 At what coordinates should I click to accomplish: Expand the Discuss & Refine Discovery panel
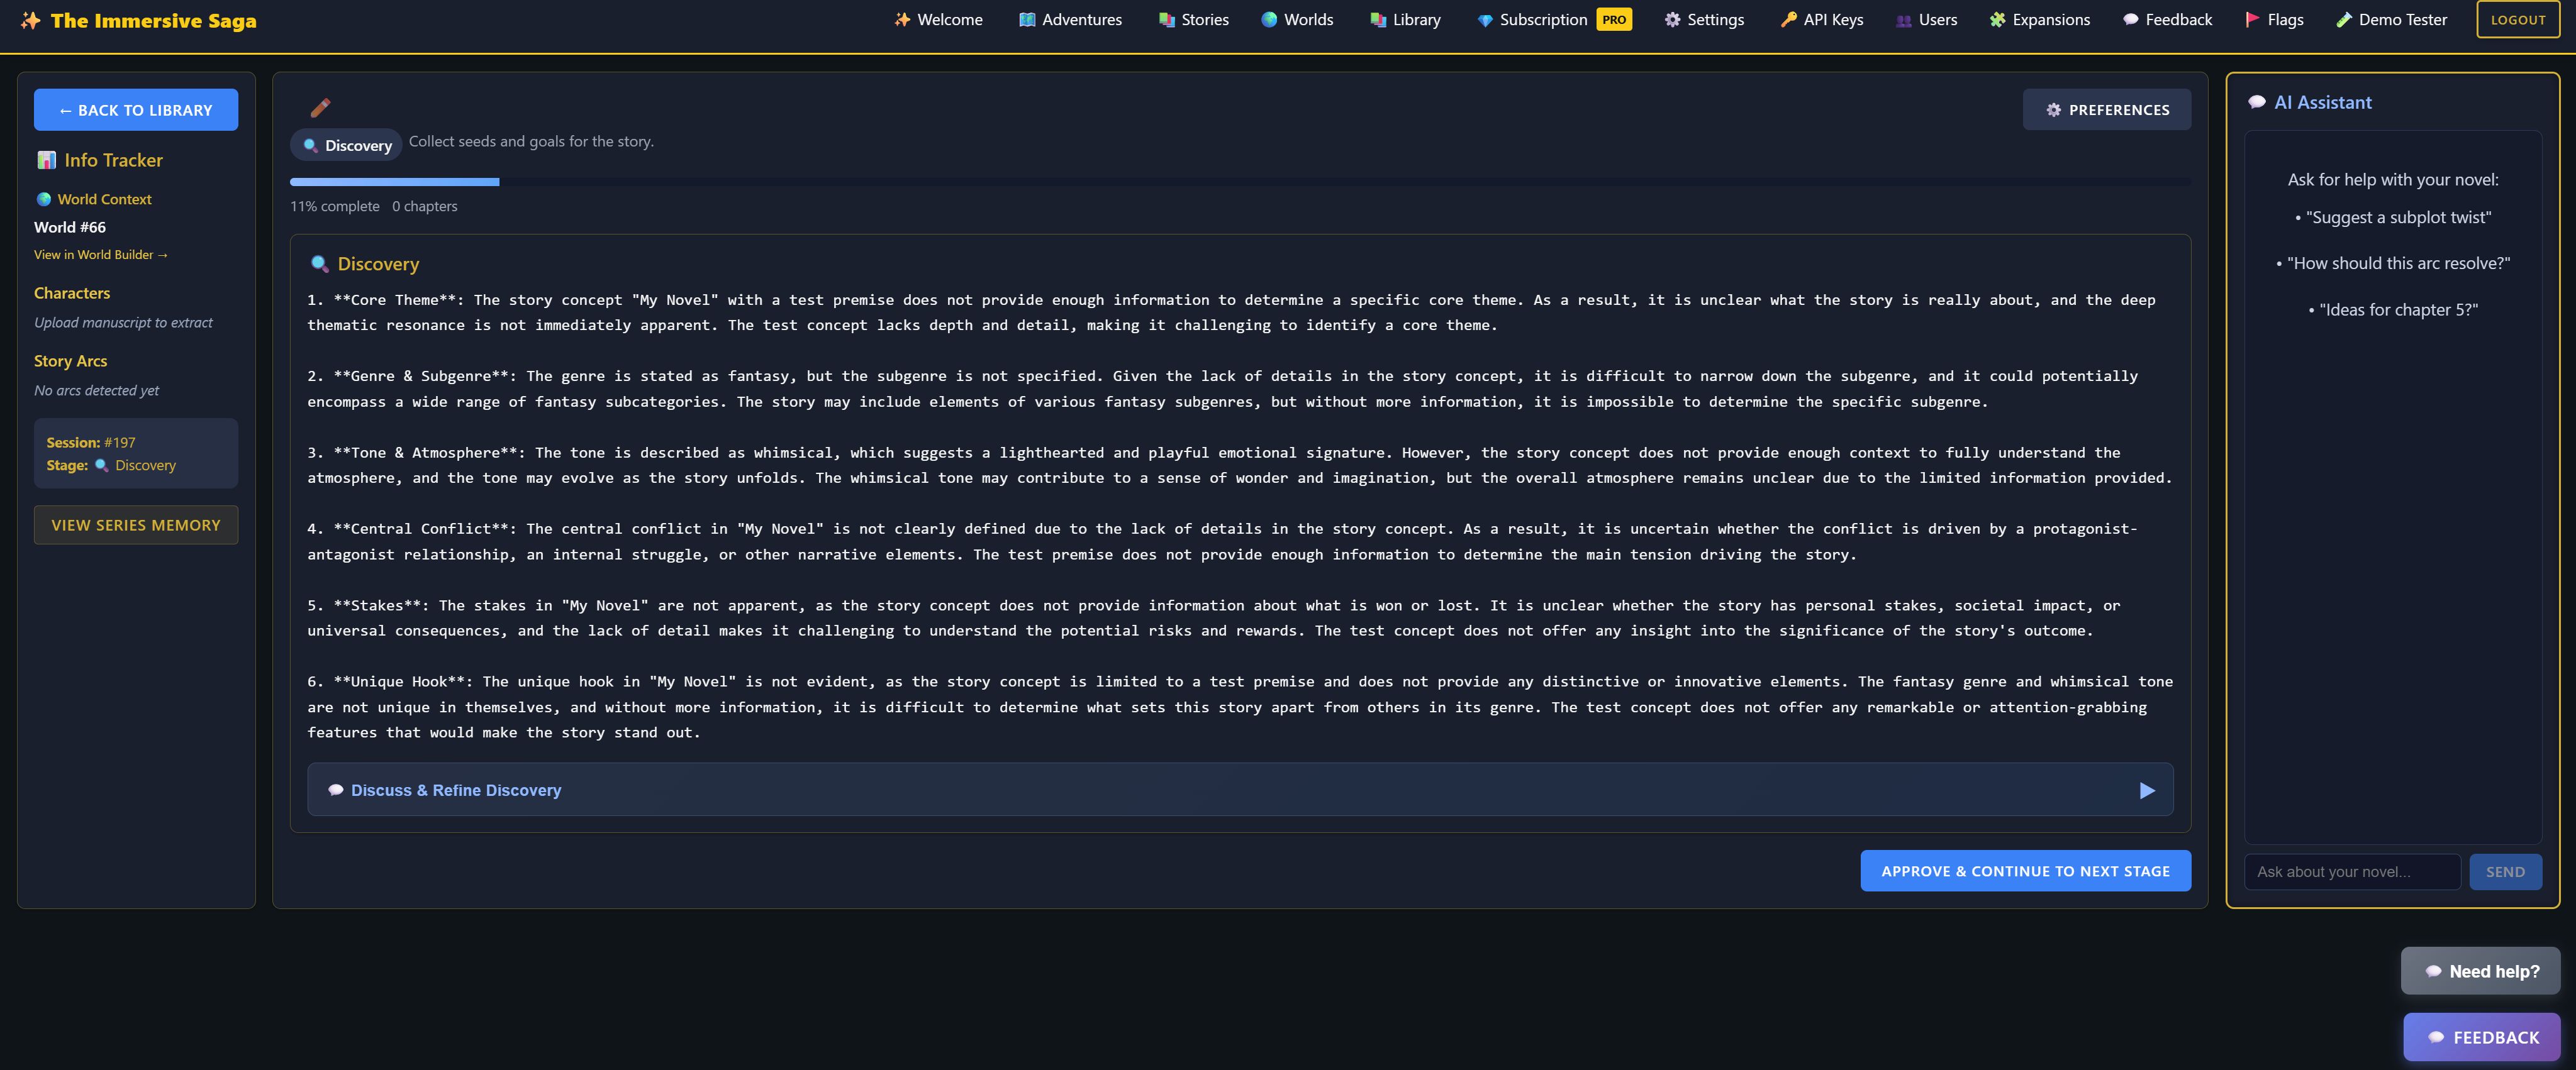tap(456, 789)
